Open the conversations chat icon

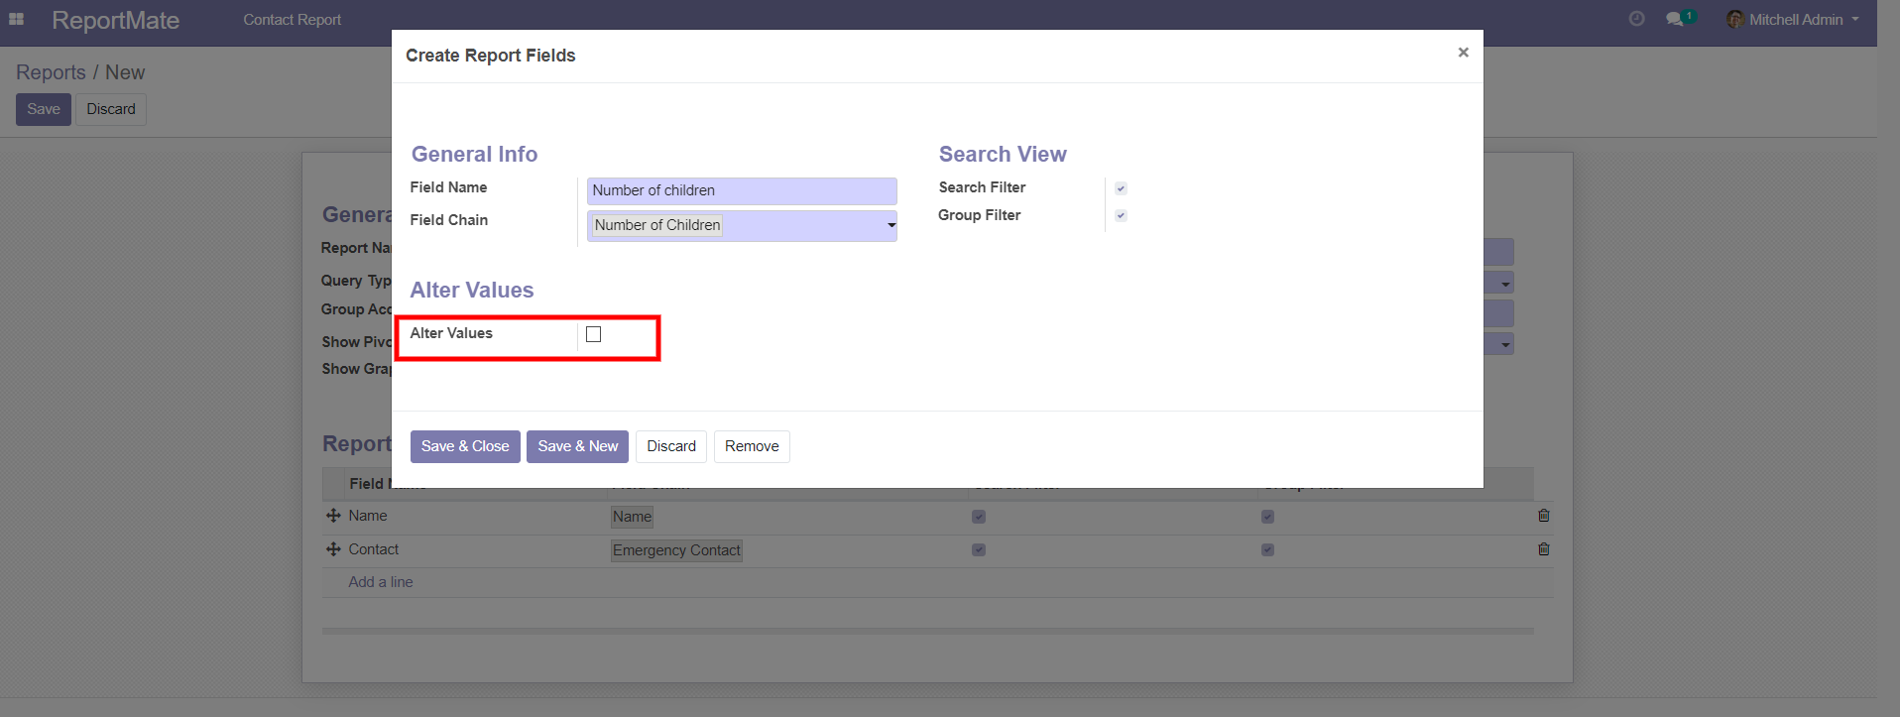click(x=1675, y=19)
